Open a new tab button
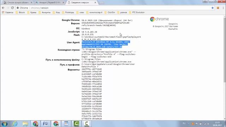Image resolution: width=226 pixels, height=127 pixels. [x=102, y=3]
